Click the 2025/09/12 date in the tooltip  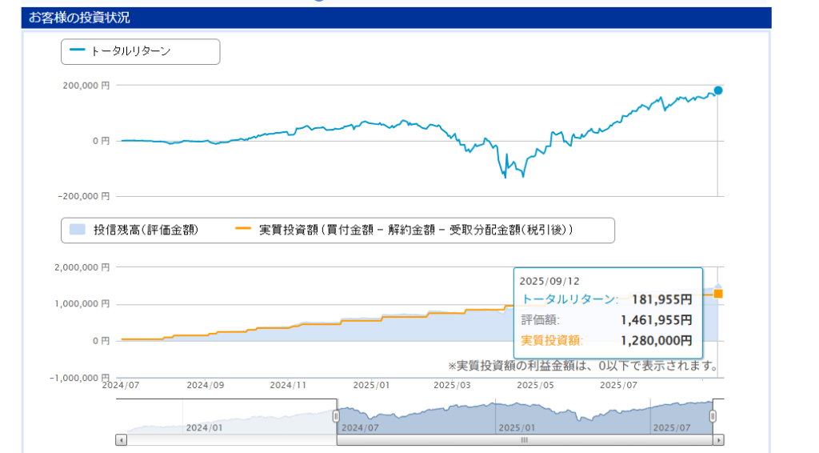(549, 281)
